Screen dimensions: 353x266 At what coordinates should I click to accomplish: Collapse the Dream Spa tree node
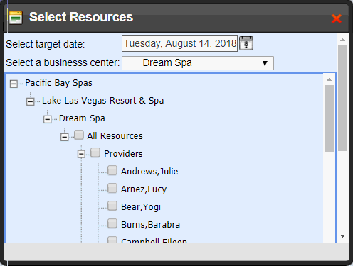pos(47,119)
